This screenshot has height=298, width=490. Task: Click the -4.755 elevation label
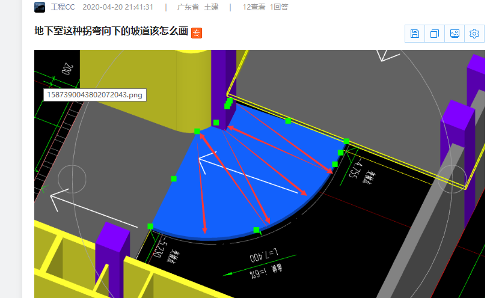click(355, 168)
